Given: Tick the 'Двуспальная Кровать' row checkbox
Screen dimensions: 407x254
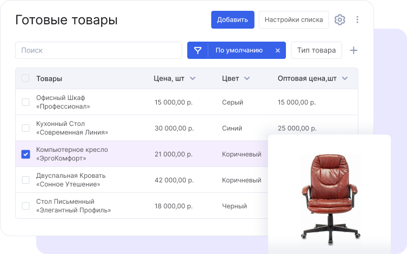Looking at the screenshot, I should click(25, 180).
